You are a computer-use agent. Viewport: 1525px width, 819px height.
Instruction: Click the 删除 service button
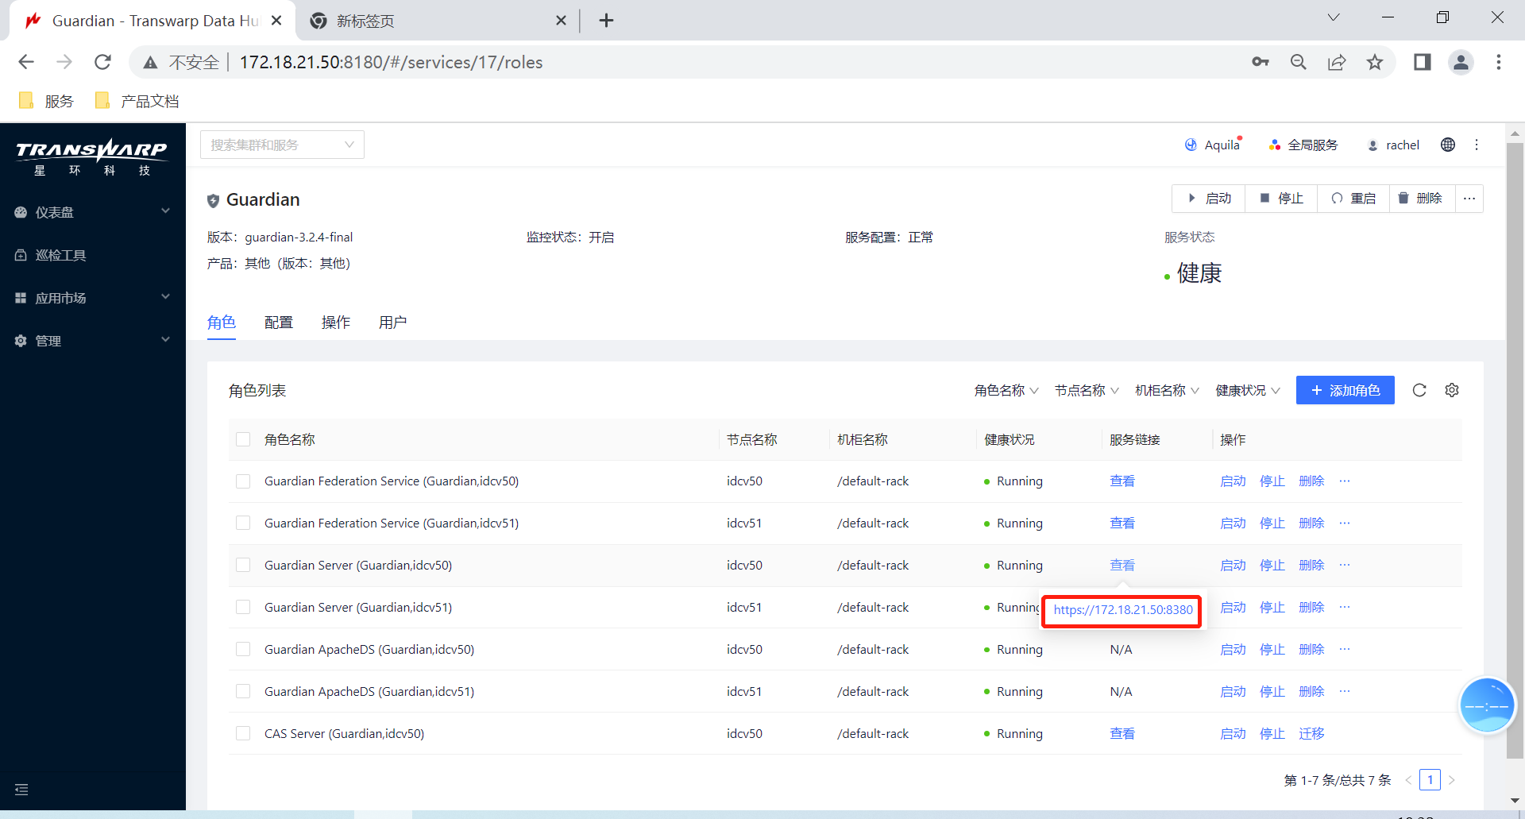(x=1423, y=199)
